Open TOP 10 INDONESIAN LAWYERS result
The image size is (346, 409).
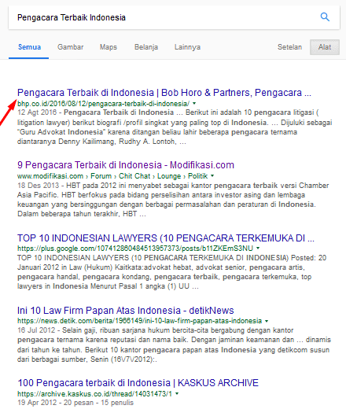[166, 238]
